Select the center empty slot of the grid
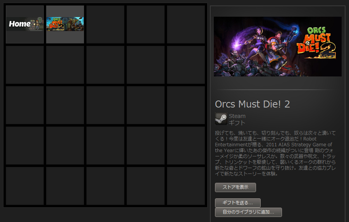Screen dimensions: 349x222 [105, 105]
